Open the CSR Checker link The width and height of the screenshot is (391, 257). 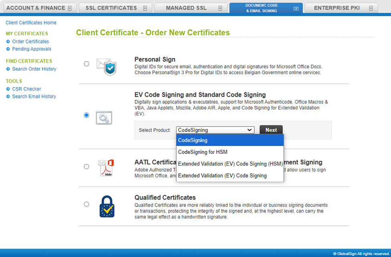point(26,89)
